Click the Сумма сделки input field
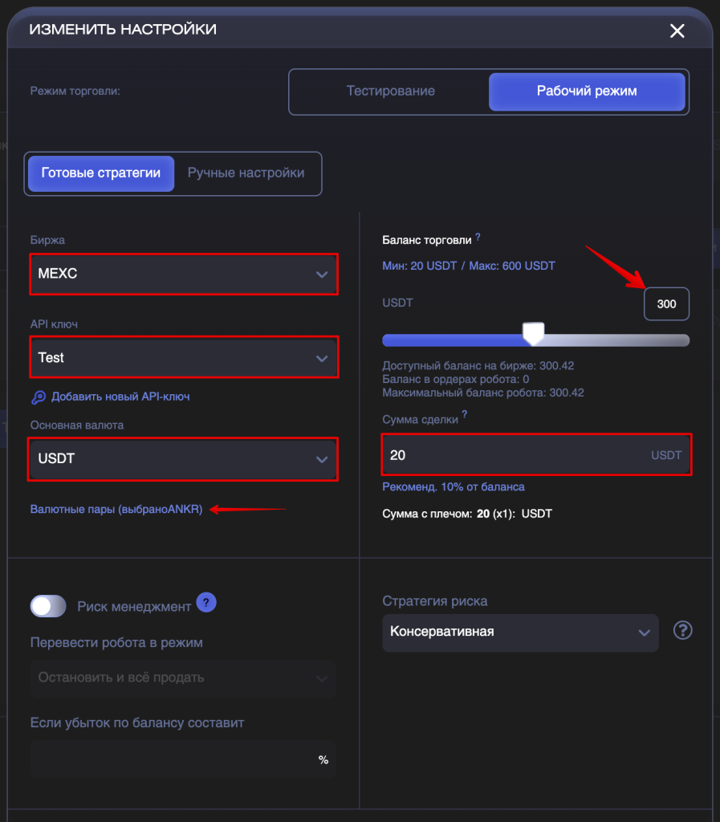Screen dimensions: 720x822 click(536, 455)
